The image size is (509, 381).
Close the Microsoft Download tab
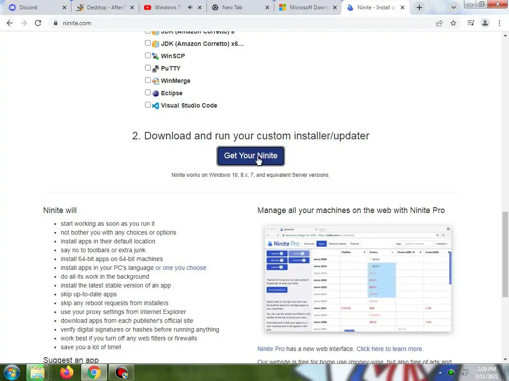pyautogui.click(x=335, y=7)
